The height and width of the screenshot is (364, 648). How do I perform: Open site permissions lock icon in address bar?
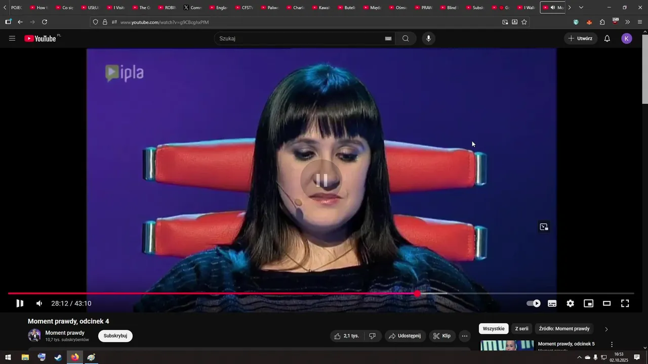(105, 22)
